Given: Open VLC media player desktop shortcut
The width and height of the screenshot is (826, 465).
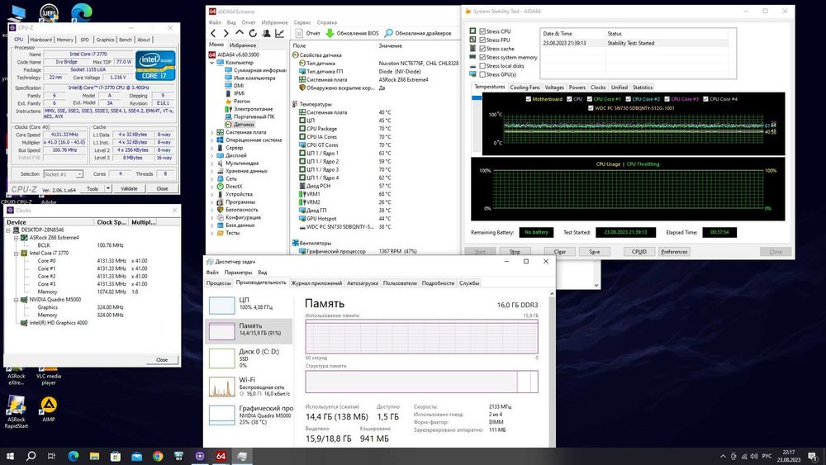Looking at the screenshot, I should point(49,377).
